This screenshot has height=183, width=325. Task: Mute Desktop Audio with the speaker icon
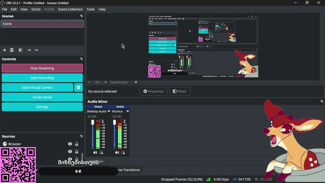[95, 152]
